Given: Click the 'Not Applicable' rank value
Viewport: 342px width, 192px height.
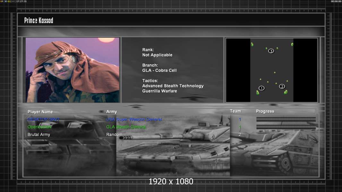Looking at the screenshot, I should click(157, 55).
